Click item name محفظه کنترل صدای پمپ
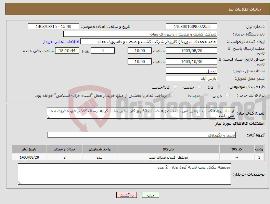The image size is (270, 204). point(168,157)
